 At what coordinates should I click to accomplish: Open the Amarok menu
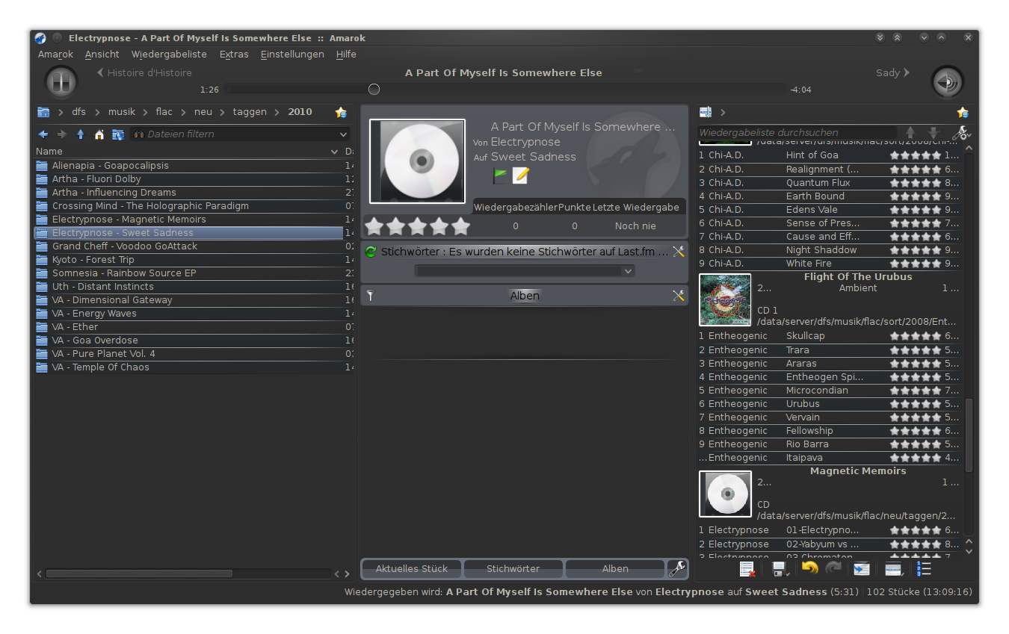[x=55, y=55]
